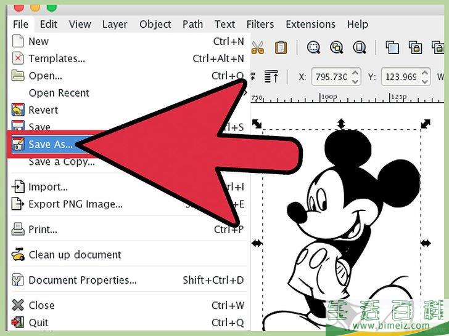Click the Close X icon in menu
The height and width of the screenshot is (336, 449).
[18, 305]
